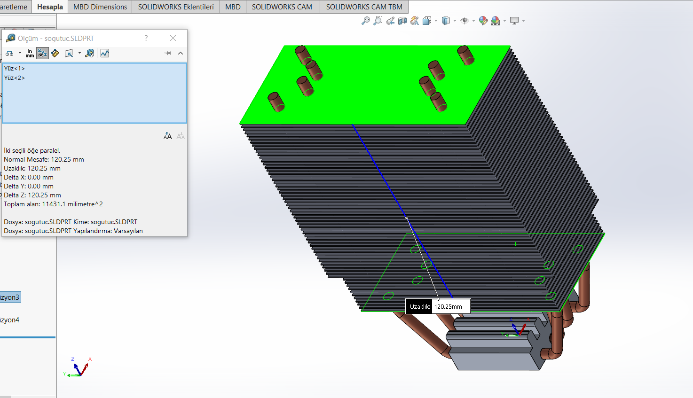Screen dimensions: 693x398
Task: Click Ölçüm tape measure title icon
Action: 11,38
